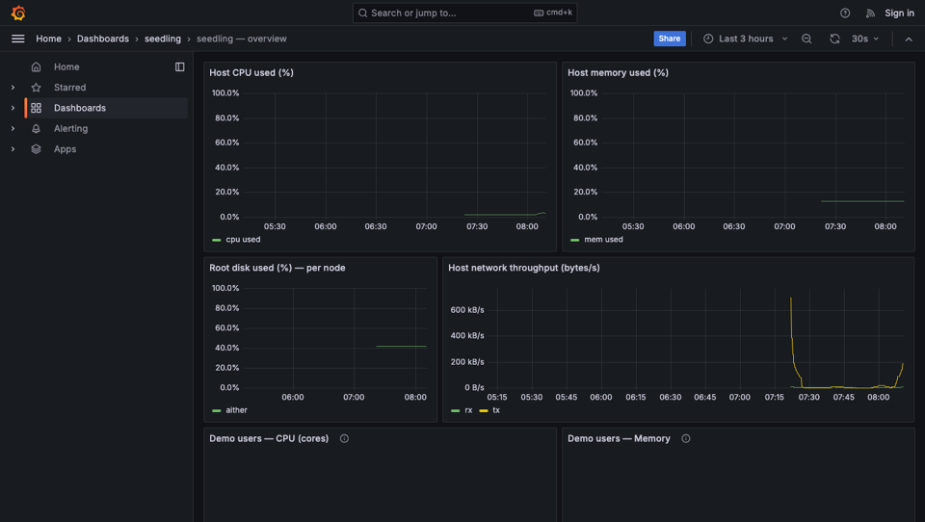925x522 pixels.
Task: Click the search magnifier icon
Action: point(363,13)
